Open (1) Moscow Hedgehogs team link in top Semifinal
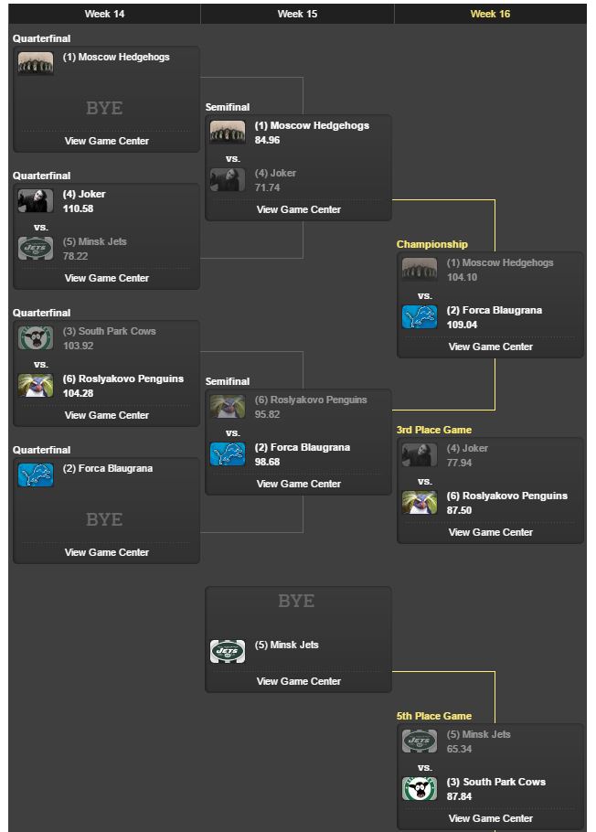This screenshot has height=832, width=596. 312,126
